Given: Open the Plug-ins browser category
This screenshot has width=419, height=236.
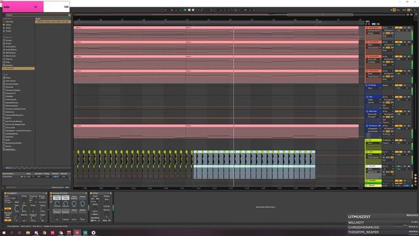Looking at the screenshot, I should point(9,59).
